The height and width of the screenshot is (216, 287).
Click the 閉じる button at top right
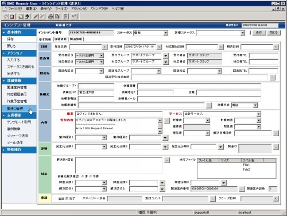click(273, 33)
